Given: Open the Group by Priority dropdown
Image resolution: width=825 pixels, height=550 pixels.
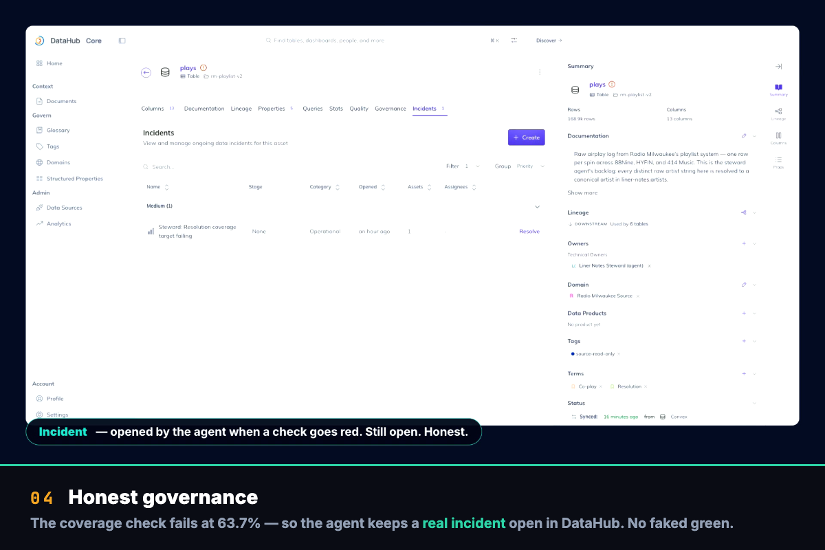Looking at the screenshot, I should pyautogui.click(x=520, y=166).
